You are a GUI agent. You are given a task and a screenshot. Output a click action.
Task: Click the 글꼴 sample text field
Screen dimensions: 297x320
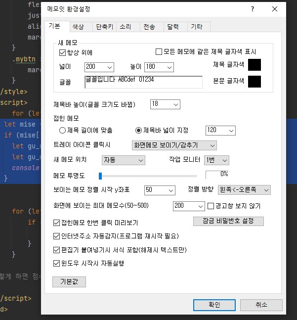click(143, 82)
